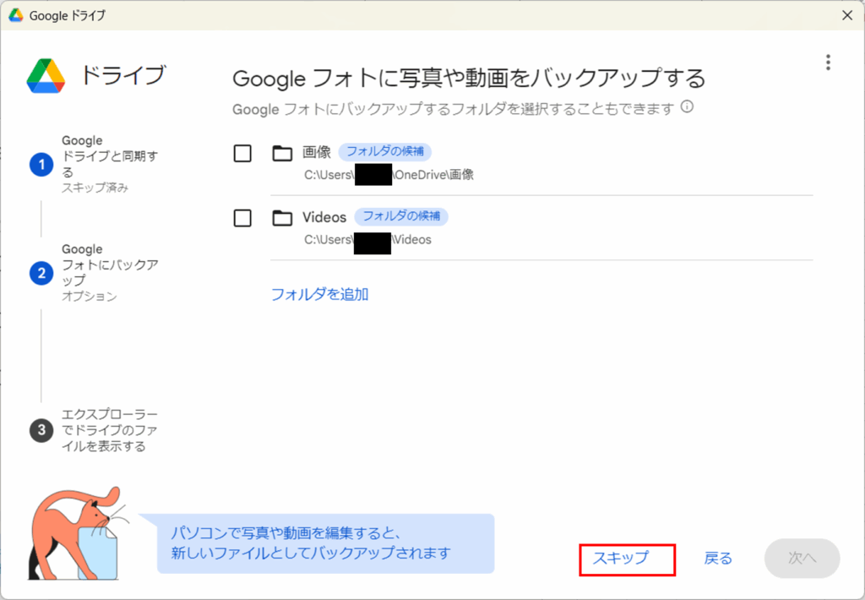Click the Videos folder name

coord(324,217)
